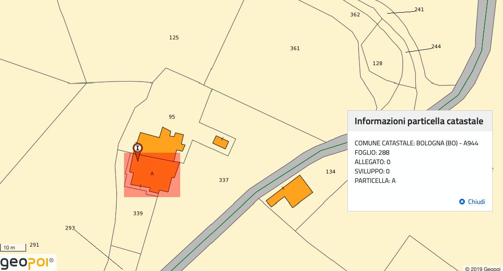Click parcel label 337
Image resolution: width=503 pixels, height=271 pixels.
coord(224,180)
